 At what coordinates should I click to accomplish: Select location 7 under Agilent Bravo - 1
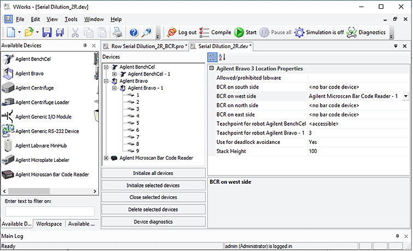(x=137, y=137)
